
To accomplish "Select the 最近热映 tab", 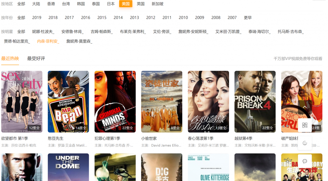I will tap(10, 59).
